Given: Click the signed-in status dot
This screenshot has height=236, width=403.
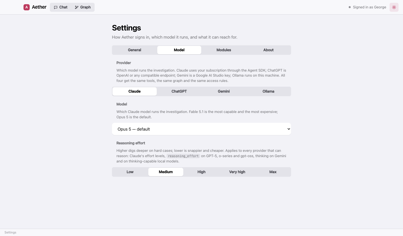Looking at the screenshot, I should point(350,7).
